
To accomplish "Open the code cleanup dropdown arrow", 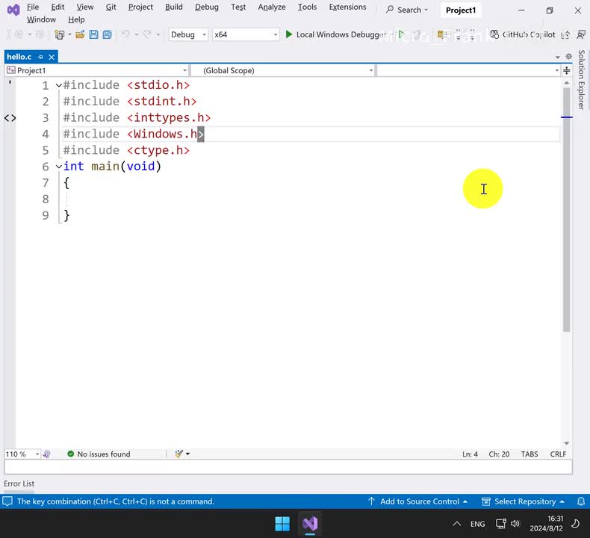I will click(187, 454).
